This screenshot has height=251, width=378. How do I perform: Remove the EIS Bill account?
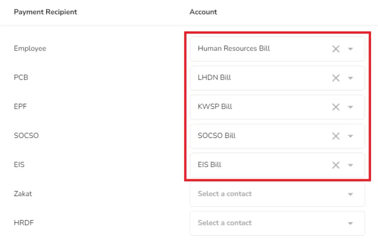click(336, 165)
